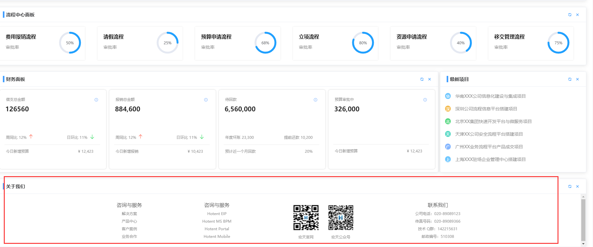Click the 深 avatar icon in 最新项目
Viewport: 593px width, 247px height.
(448, 109)
